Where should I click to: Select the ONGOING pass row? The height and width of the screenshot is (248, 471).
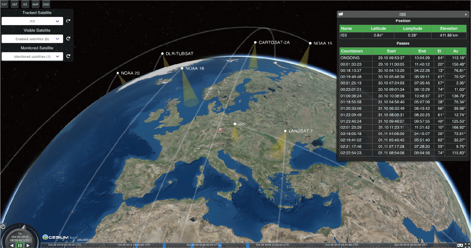[403, 58]
